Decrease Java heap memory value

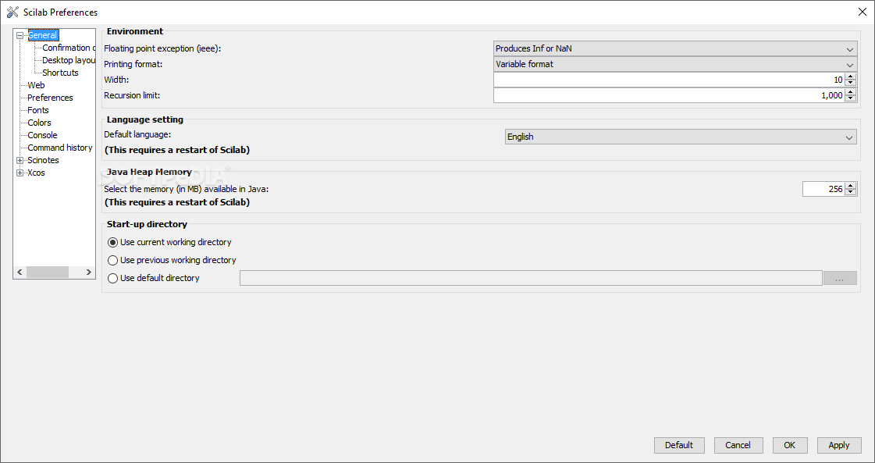point(851,193)
